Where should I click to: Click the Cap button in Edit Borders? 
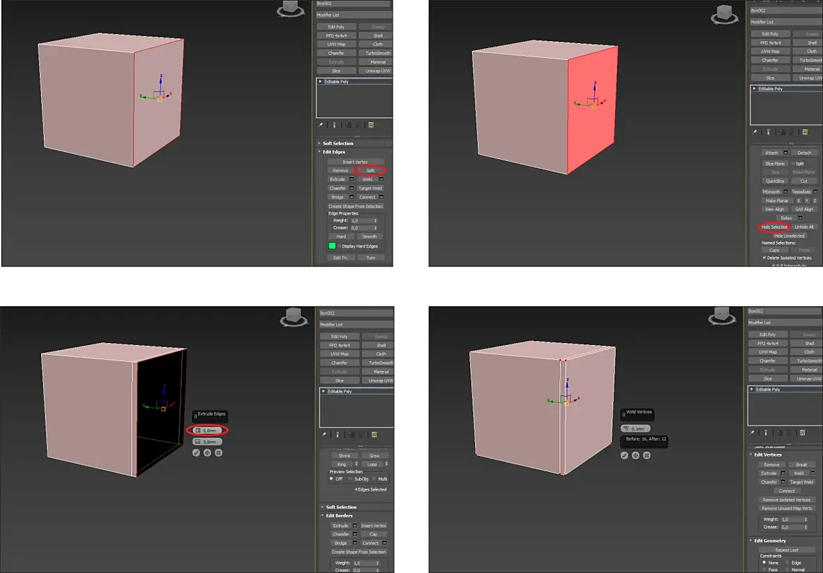[374, 534]
